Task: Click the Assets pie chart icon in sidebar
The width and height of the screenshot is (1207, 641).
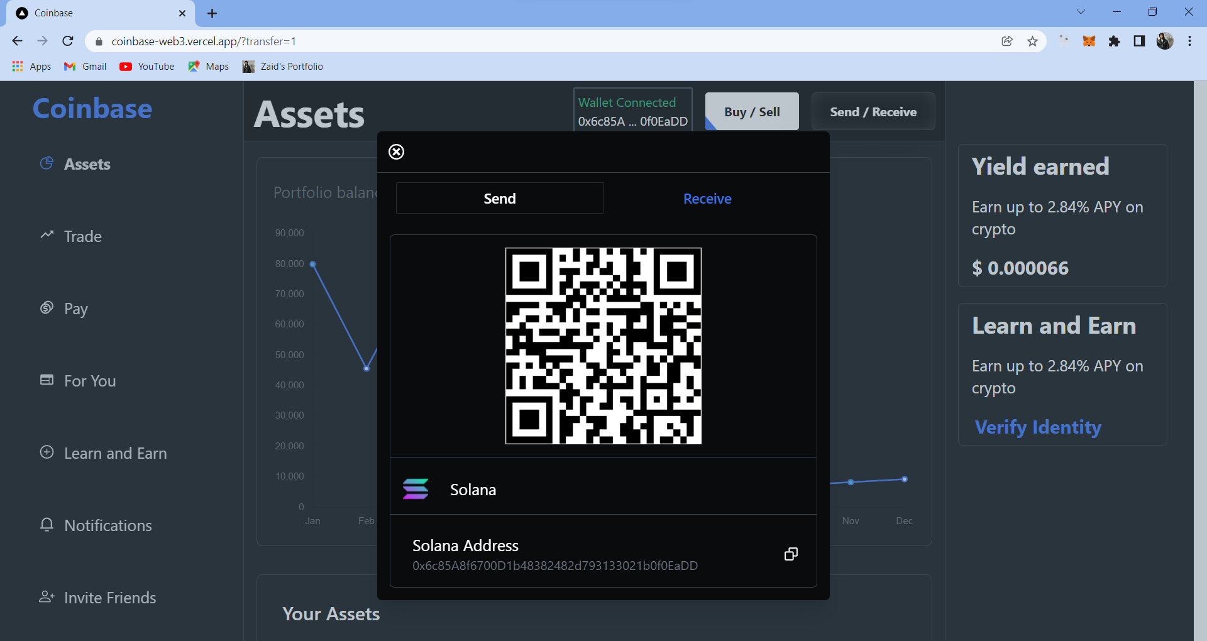Action: 47,163
